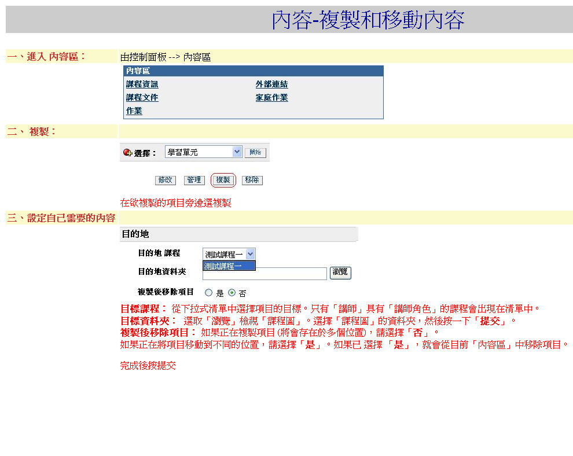Click the red add icon beside 選擇
This screenshot has width=573, height=456.
click(127, 153)
